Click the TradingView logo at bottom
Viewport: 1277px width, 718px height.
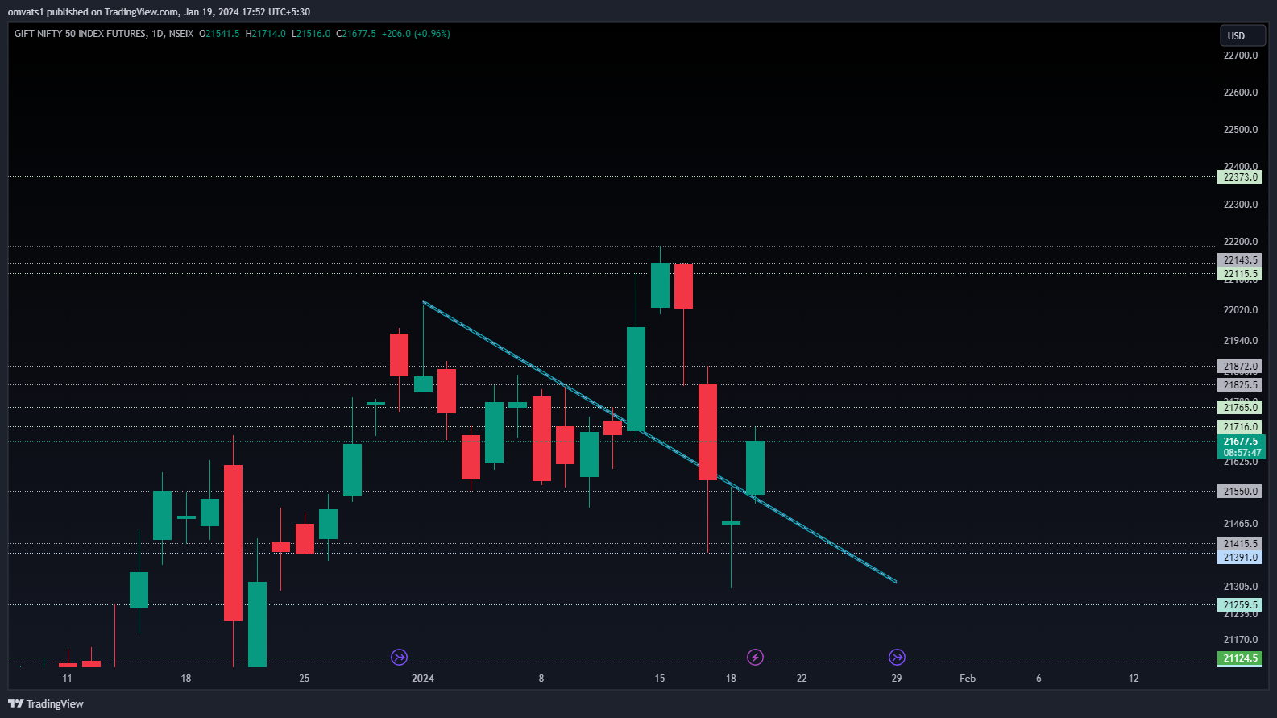46,703
